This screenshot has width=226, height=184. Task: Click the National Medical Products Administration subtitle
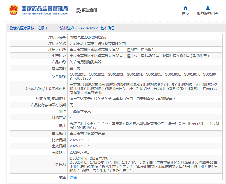click(45, 13)
